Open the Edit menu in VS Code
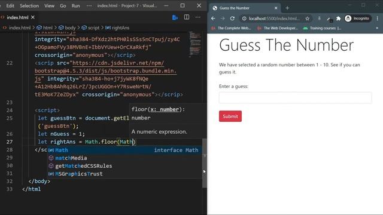Image resolution: width=383 pixels, height=215 pixels. (x=10, y=5)
